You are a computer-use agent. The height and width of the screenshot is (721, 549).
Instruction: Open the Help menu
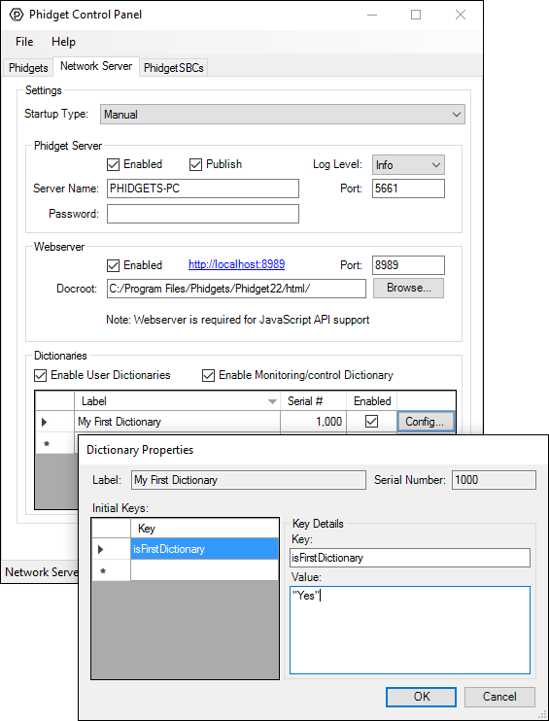pos(63,42)
